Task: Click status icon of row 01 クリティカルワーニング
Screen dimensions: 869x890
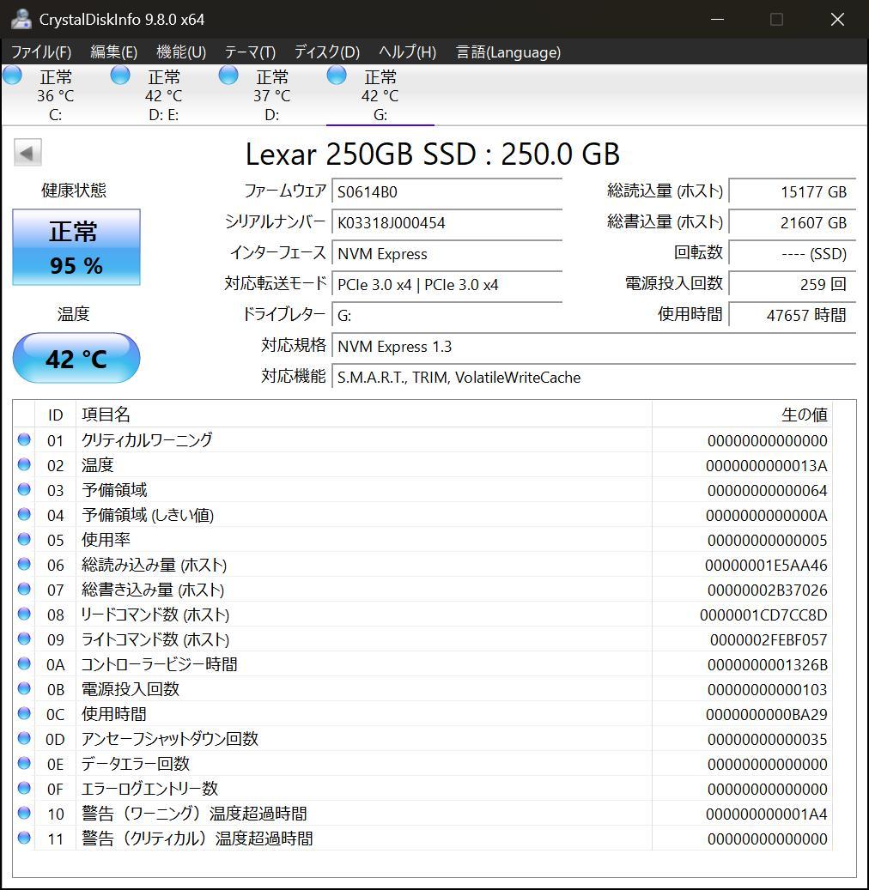Action: click(24, 440)
